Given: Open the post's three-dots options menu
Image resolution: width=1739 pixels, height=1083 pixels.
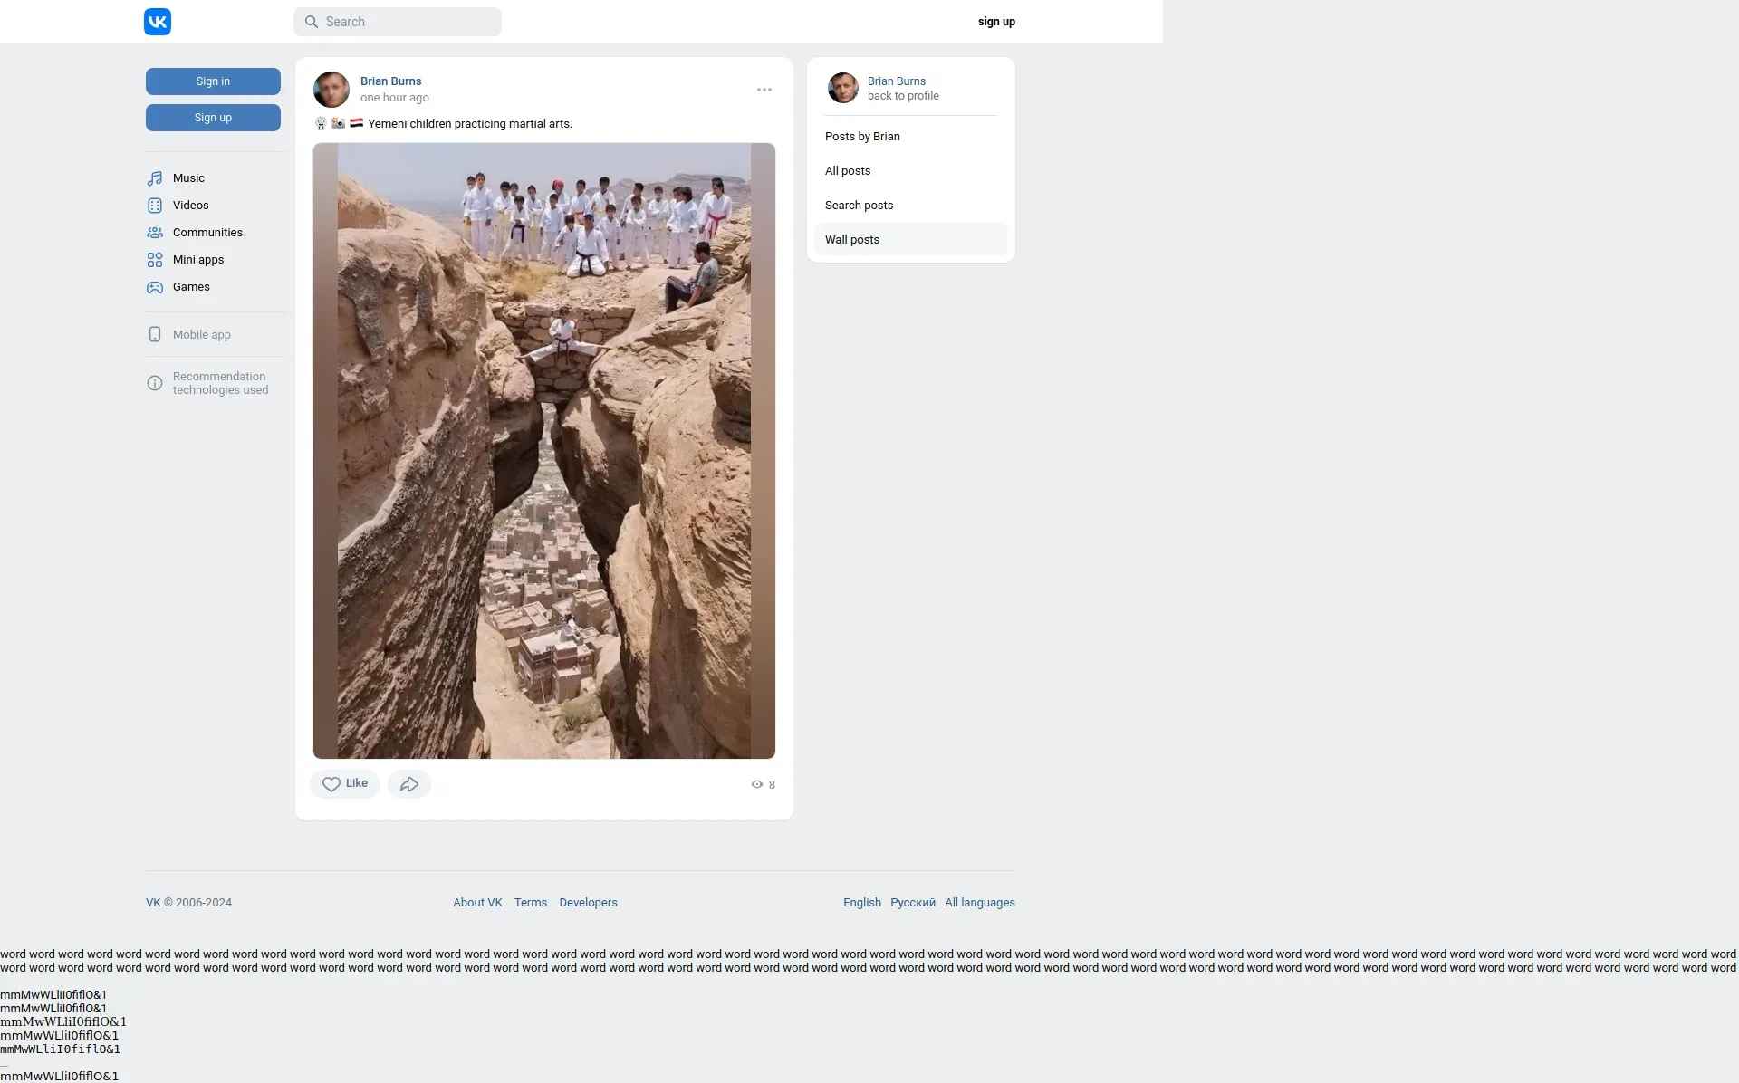Looking at the screenshot, I should tap(764, 90).
